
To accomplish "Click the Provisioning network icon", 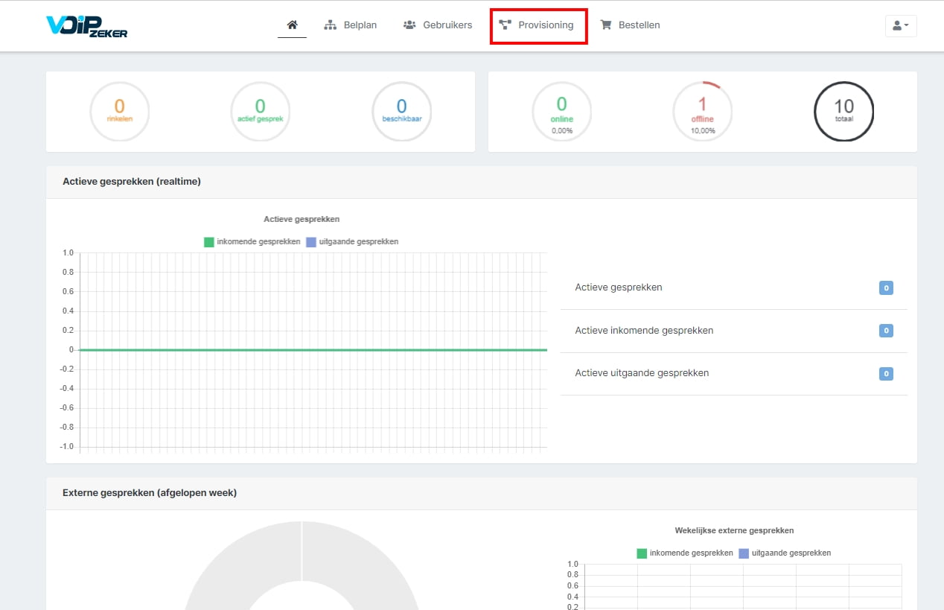I will click(505, 25).
